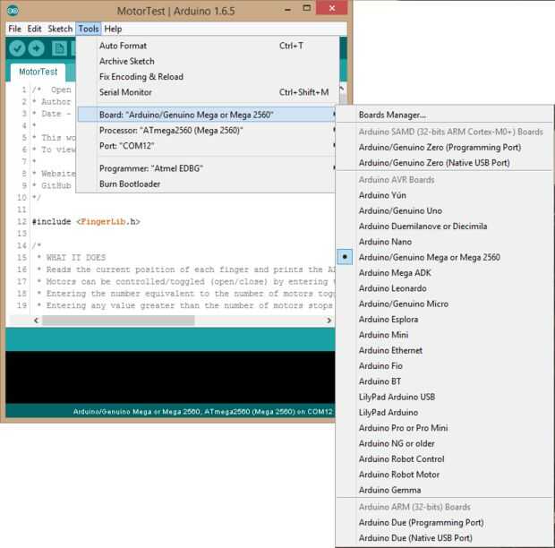Select Arduino Due (Native USB Port)
The width and height of the screenshot is (555, 548).
tap(445, 538)
